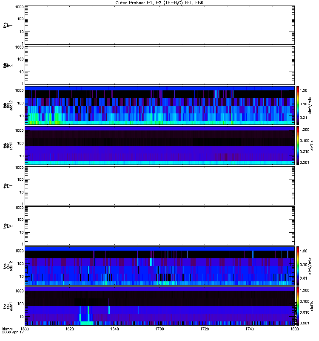
Task: Click the empty thc fff 1 plot panel
Action: click(x=159, y=186)
